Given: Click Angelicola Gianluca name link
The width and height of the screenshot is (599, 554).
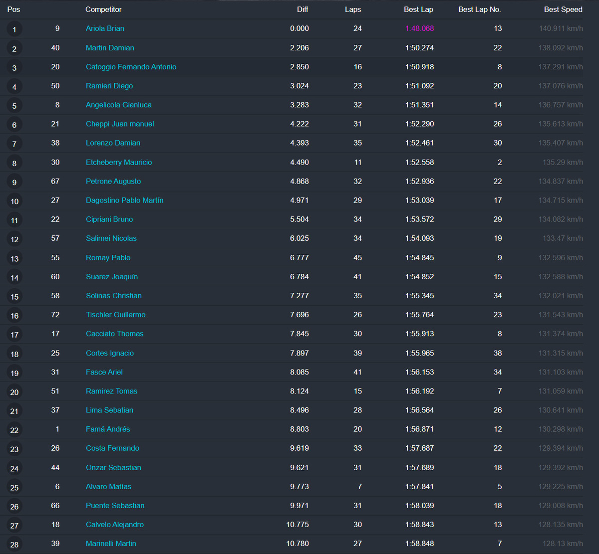Looking at the screenshot, I should click(x=119, y=105).
